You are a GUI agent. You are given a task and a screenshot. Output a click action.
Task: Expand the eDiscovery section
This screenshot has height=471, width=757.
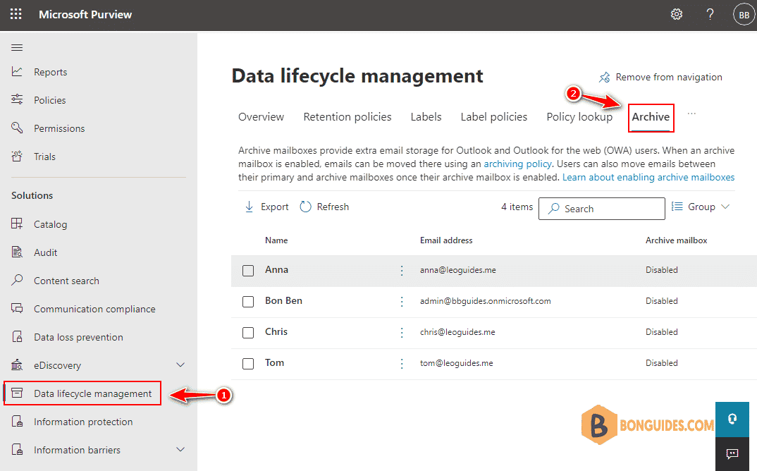click(180, 365)
